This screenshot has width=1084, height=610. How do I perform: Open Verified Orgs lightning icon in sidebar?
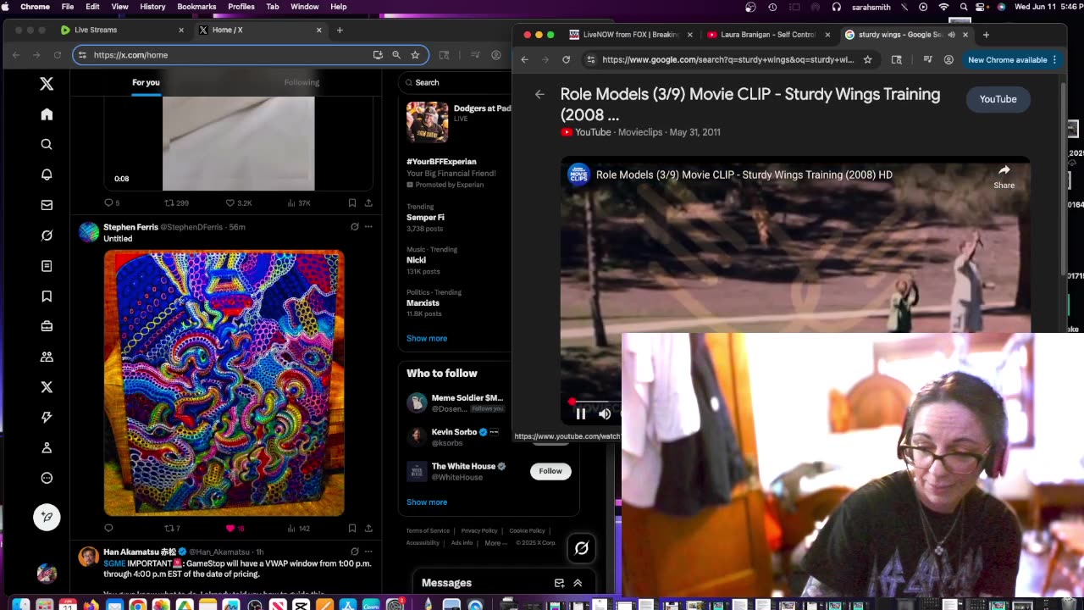click(x=47, y=417)
